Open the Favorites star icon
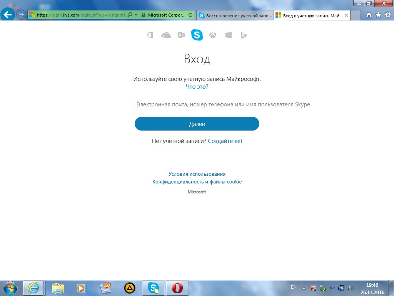 [x=378, y=15]
